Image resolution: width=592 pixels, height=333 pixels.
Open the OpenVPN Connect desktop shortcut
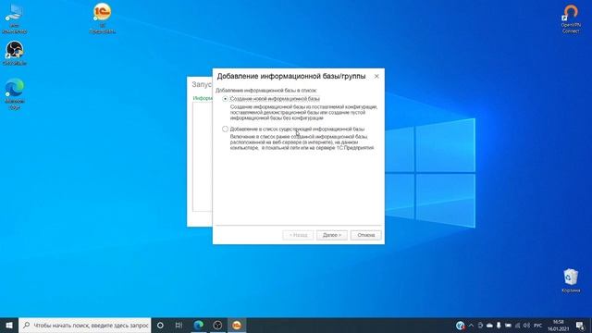click(571, 18)
